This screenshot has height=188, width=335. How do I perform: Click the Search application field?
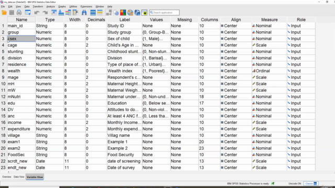[x=164, y=13]
